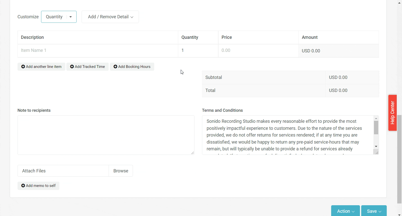The height and width of the screenshot is (216, 402).
Task: Click the Browse button for attachments
Action: [x=121, y=171]
